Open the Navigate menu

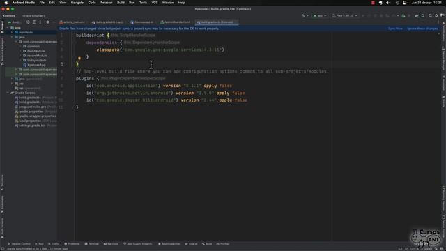point(77,3)
